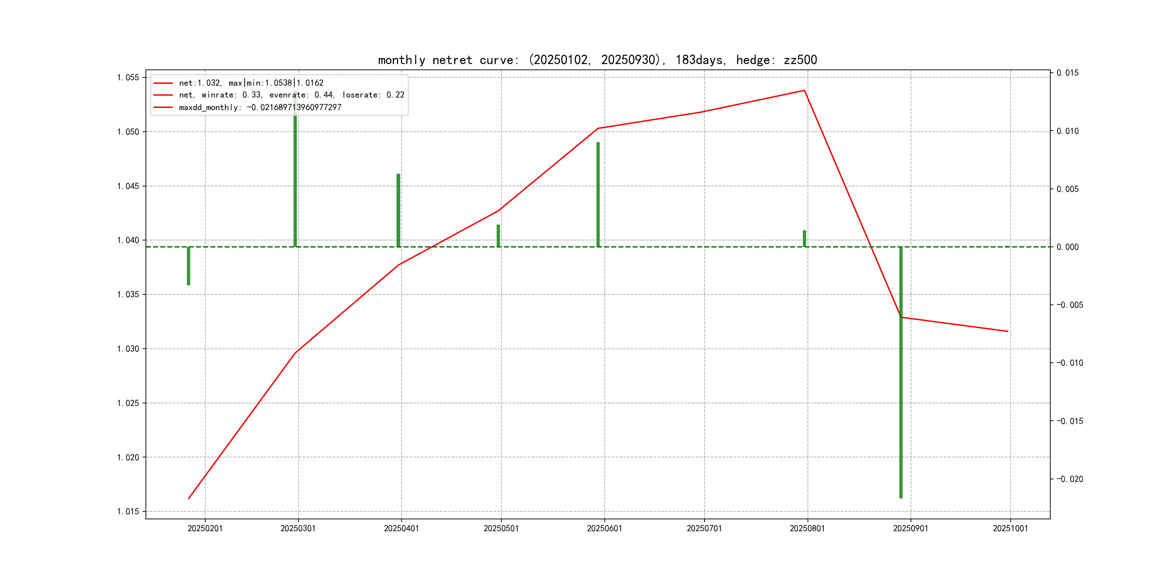
Task: Click the x-axis label 20250501
Action: click(501, 529)
